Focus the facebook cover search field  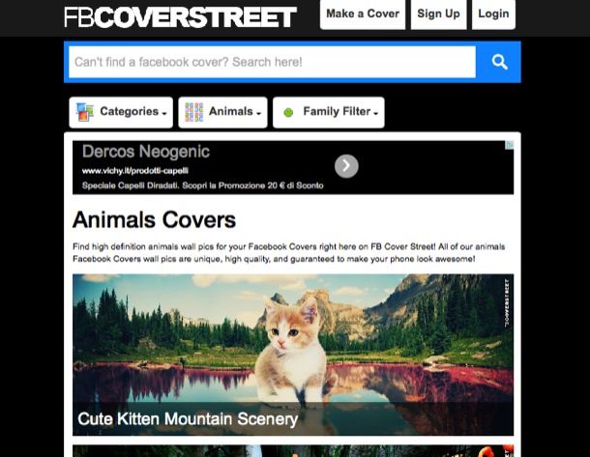coord(271,62)
